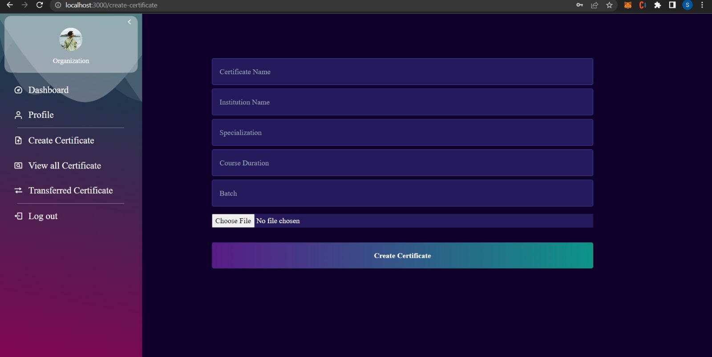Open the Dashboard menu item
Image resolution: width=712 pixels, height=357 pixels.
(x=48, y=90)
